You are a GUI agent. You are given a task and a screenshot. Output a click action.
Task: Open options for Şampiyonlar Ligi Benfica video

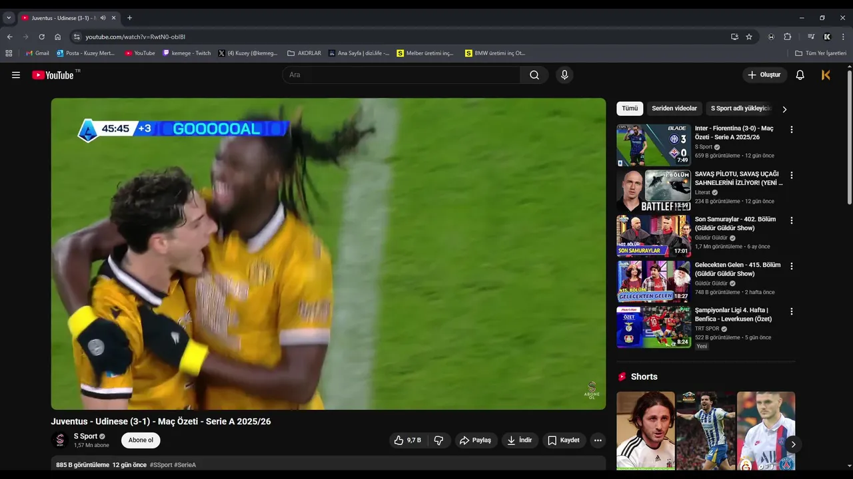tap(791, 311)
